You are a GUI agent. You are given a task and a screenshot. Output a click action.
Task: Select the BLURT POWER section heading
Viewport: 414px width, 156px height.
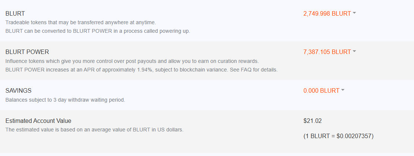(x=27, y=52)
